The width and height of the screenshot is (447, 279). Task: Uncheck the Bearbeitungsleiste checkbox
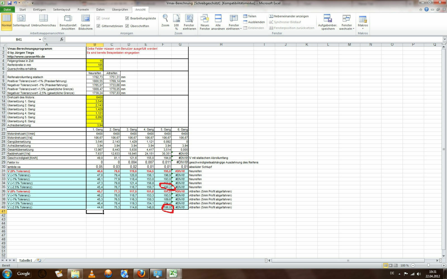pyautogui.click(x=127, y=18)
